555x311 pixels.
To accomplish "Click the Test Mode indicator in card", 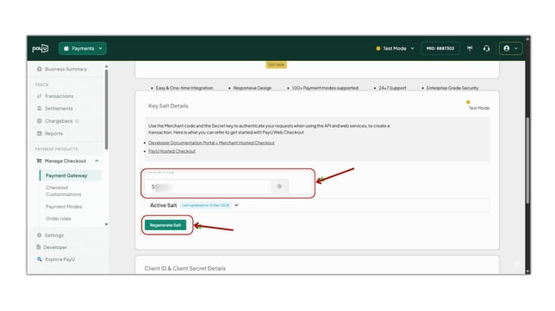I will click(478, 106).
